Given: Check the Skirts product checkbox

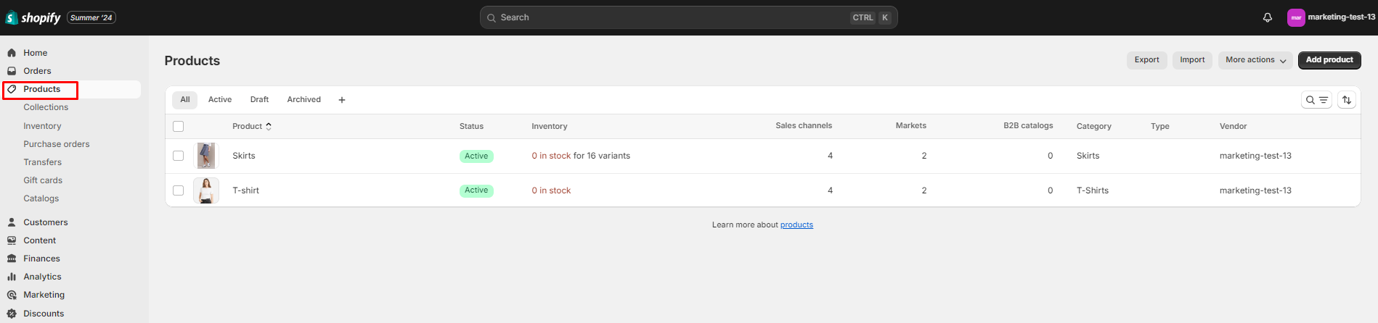Looking at the screenshot, I should click(x=179, y=156).
